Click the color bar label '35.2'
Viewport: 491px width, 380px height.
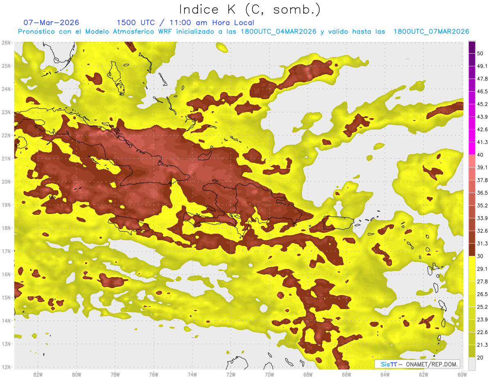[x=482, y=206]
